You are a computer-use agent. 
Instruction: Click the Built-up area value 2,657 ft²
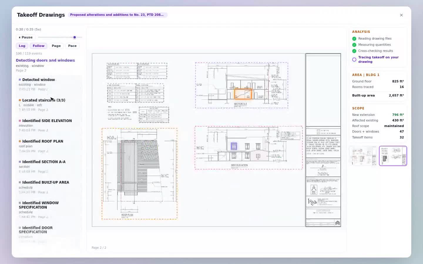pos(396,95)
